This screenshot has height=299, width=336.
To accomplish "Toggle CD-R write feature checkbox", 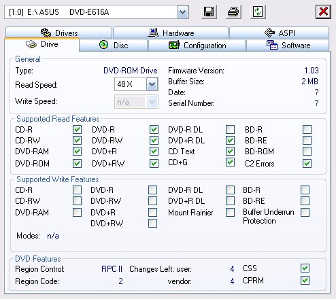I will (77, 190).
